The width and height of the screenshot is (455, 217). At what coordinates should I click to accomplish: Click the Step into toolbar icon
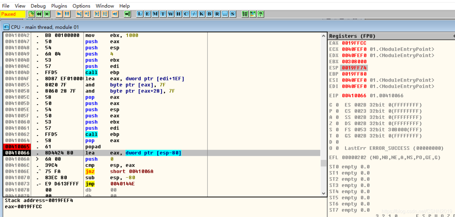click(x=79, y=14)
